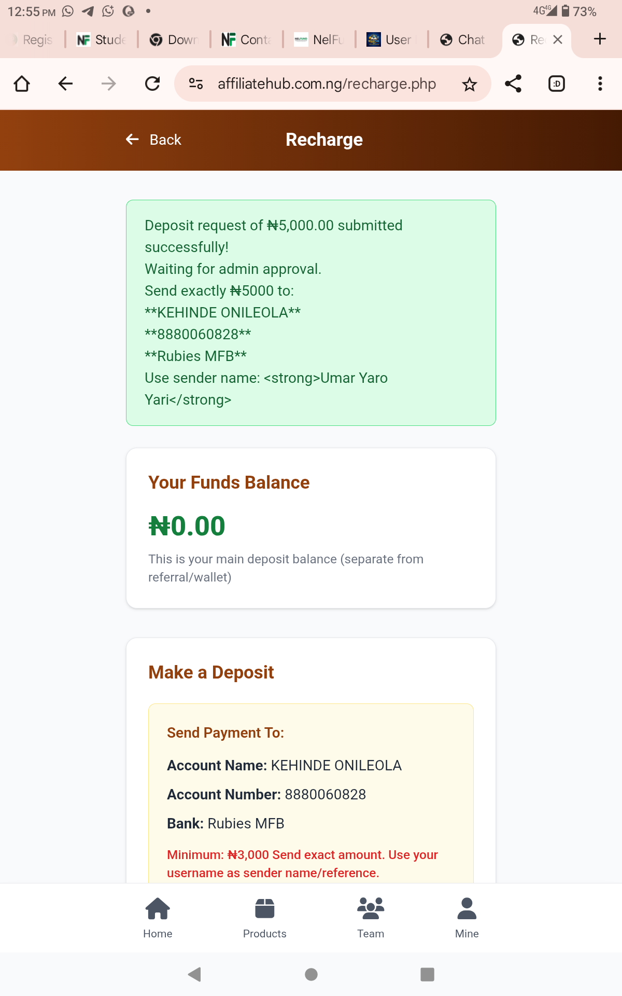Close the current Recharge tab
Image resolution: width=622 pixels, height=996 pixels.
[558, 39]
